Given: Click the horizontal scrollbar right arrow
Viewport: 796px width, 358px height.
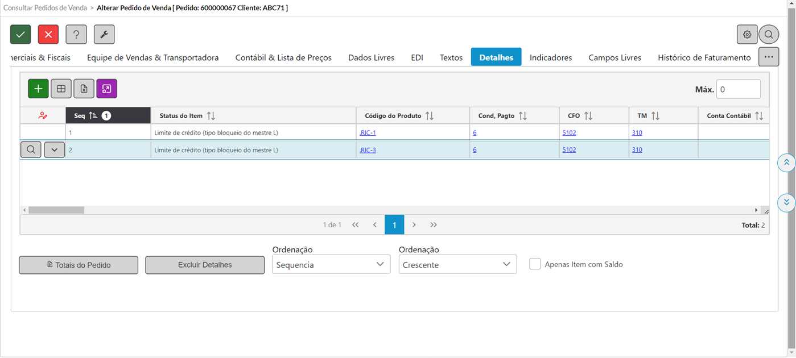Looking at the screenshot, I should tap(756, 210).
